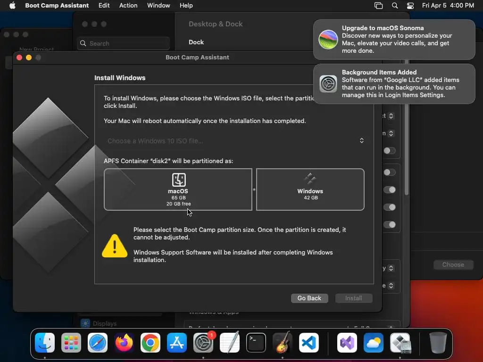Click the Background Items Added gear icon
The image size is (483, 362).
point(328,84)
